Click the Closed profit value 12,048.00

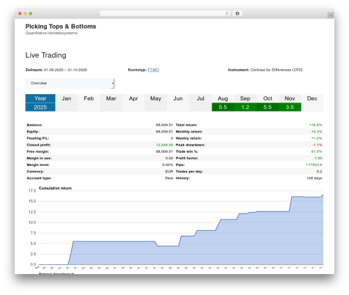tap(165, 145)
